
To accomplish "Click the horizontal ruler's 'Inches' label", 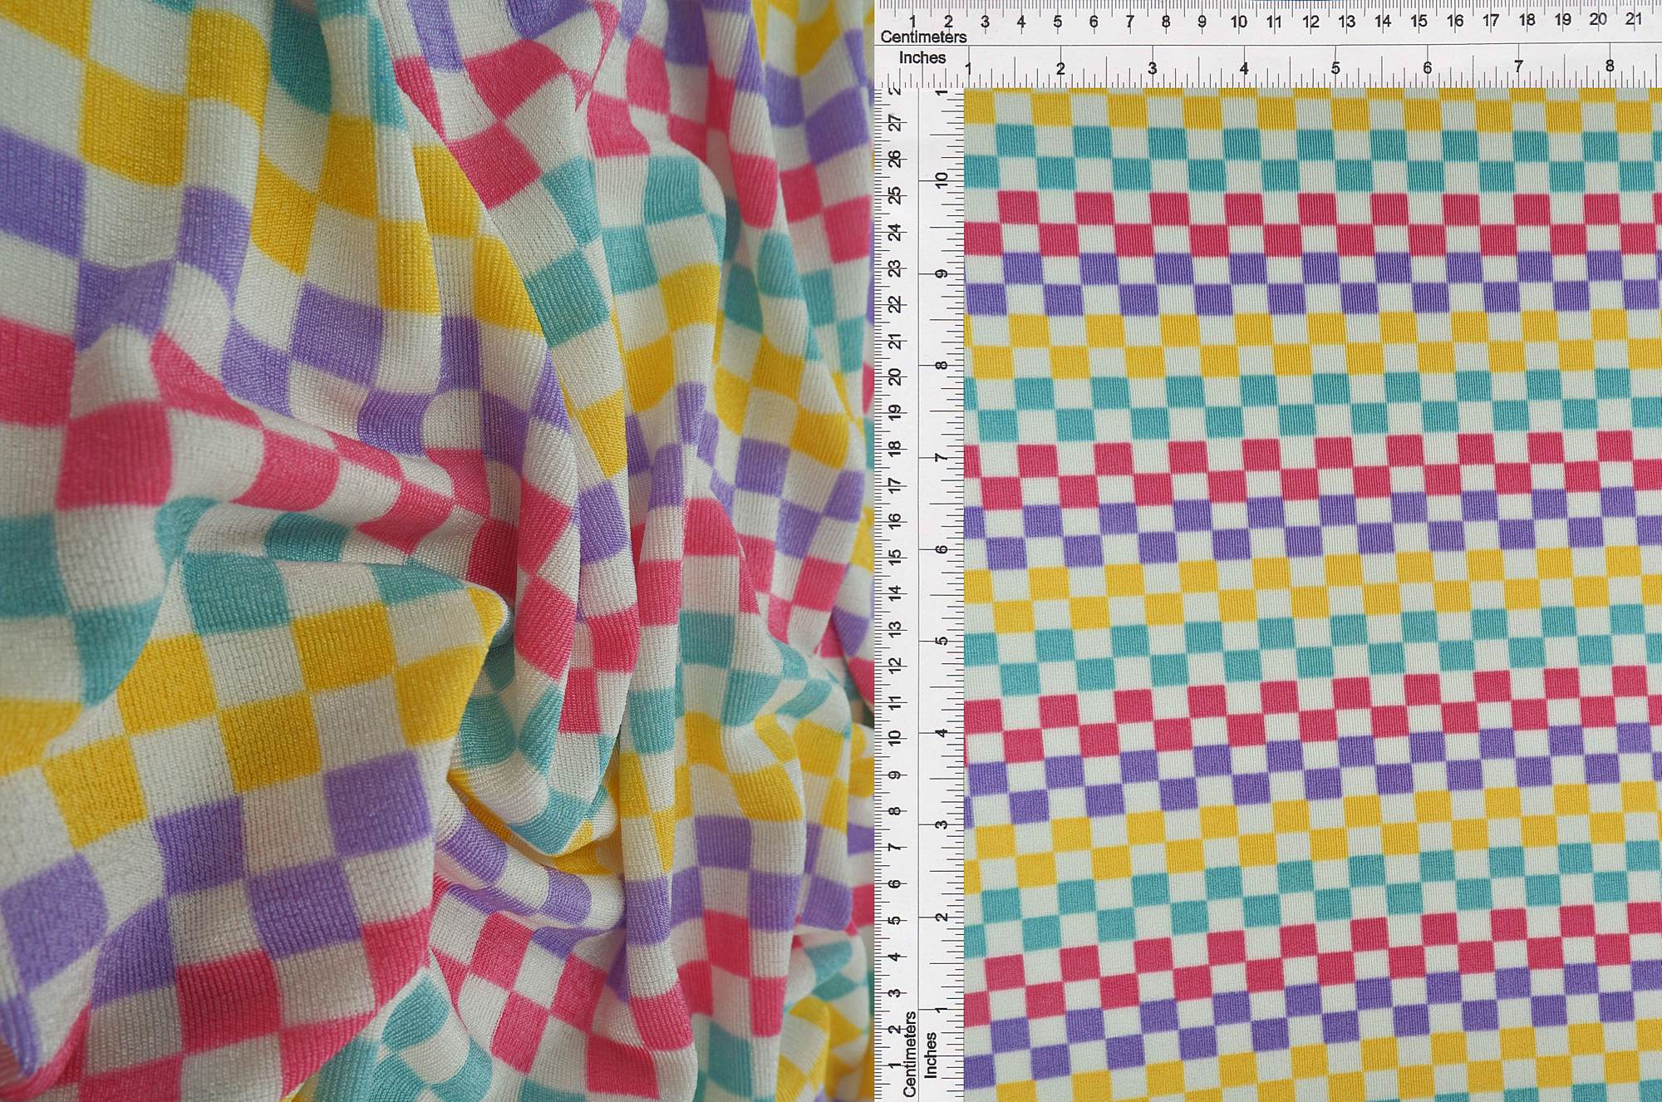I will coord(922,57).
